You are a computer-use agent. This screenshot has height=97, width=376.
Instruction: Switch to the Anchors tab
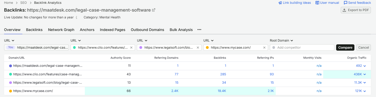point(87,30)
